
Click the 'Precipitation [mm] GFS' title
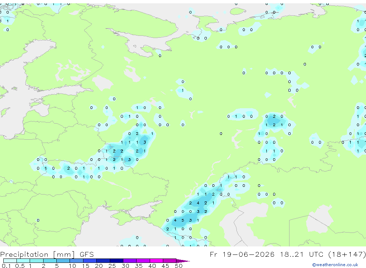coord(47,254)
